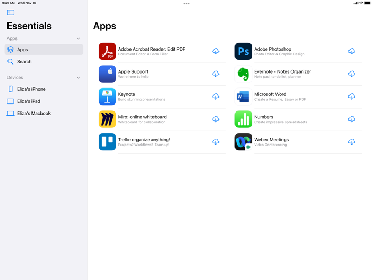
Task: Click 'Build stunning presentations' subtitle
Action: click(x=142, y=99)
